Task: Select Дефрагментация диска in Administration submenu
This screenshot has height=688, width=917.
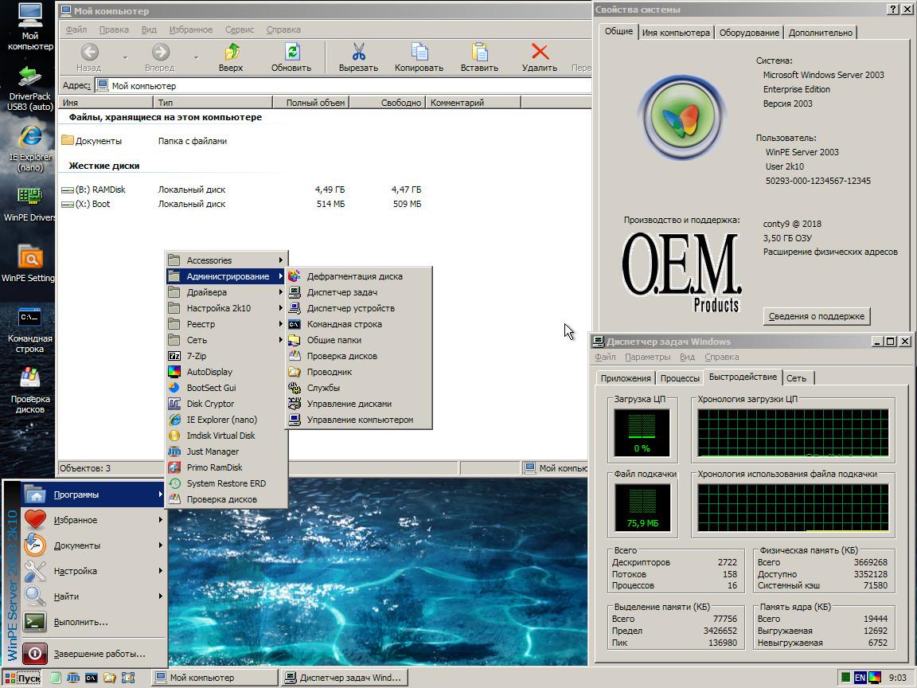Action: (354, 276)
